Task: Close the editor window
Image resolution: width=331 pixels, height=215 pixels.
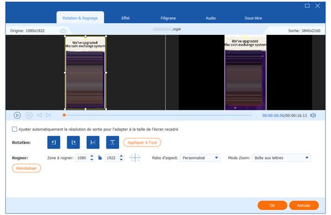Action: [318, 6]
